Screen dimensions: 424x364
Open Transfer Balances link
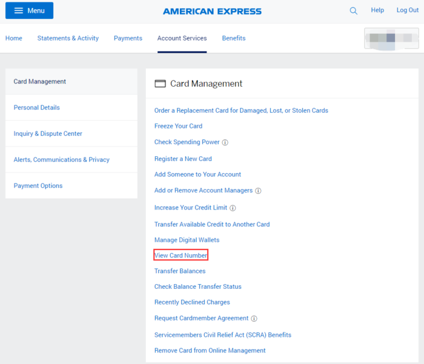180,271
